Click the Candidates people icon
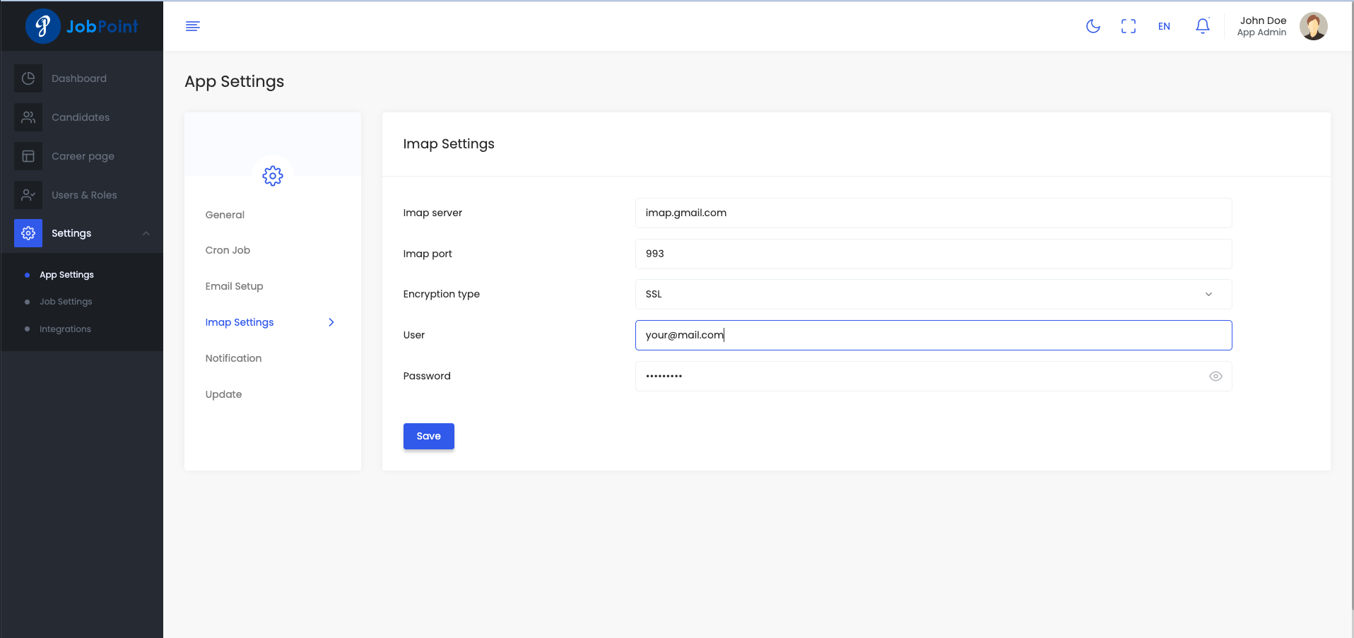This screenshot has height=638, width=1354. click(x=28, y=117)
